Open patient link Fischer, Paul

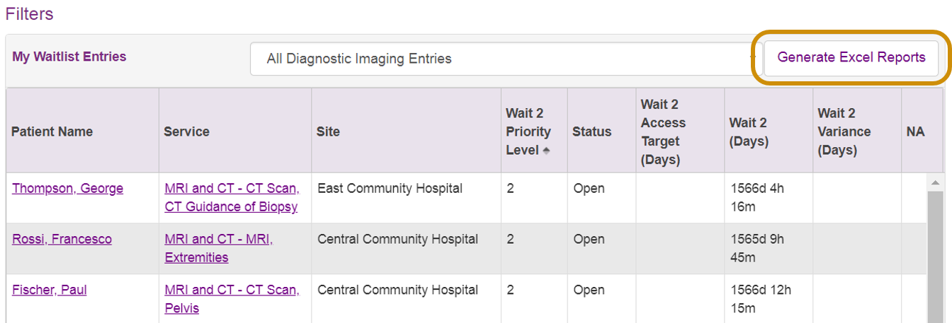tap(50, 290)
